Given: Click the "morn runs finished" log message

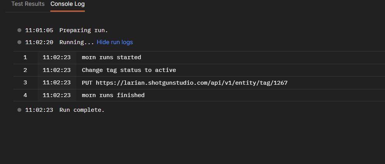Looking at the screenshot, I should [x=113, y=95].
